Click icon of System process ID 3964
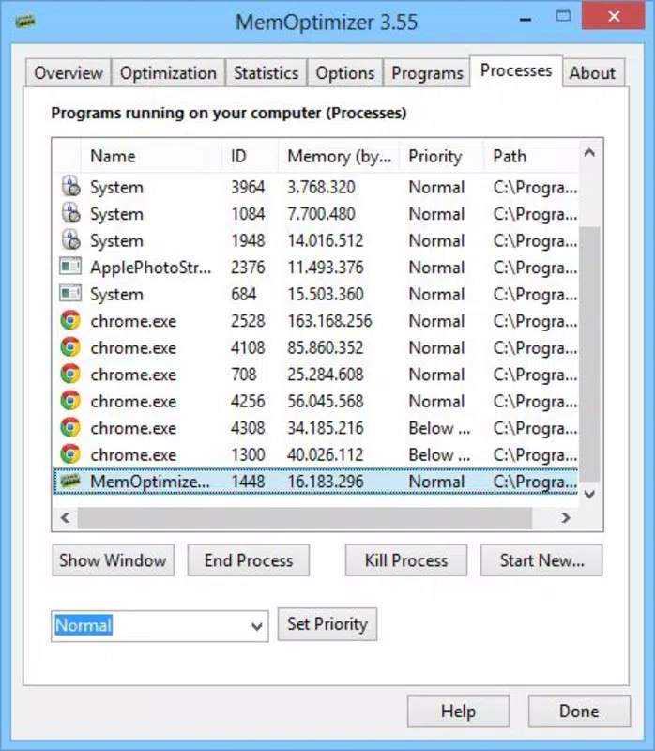655x751 pixels. click(x=71, y=186)
